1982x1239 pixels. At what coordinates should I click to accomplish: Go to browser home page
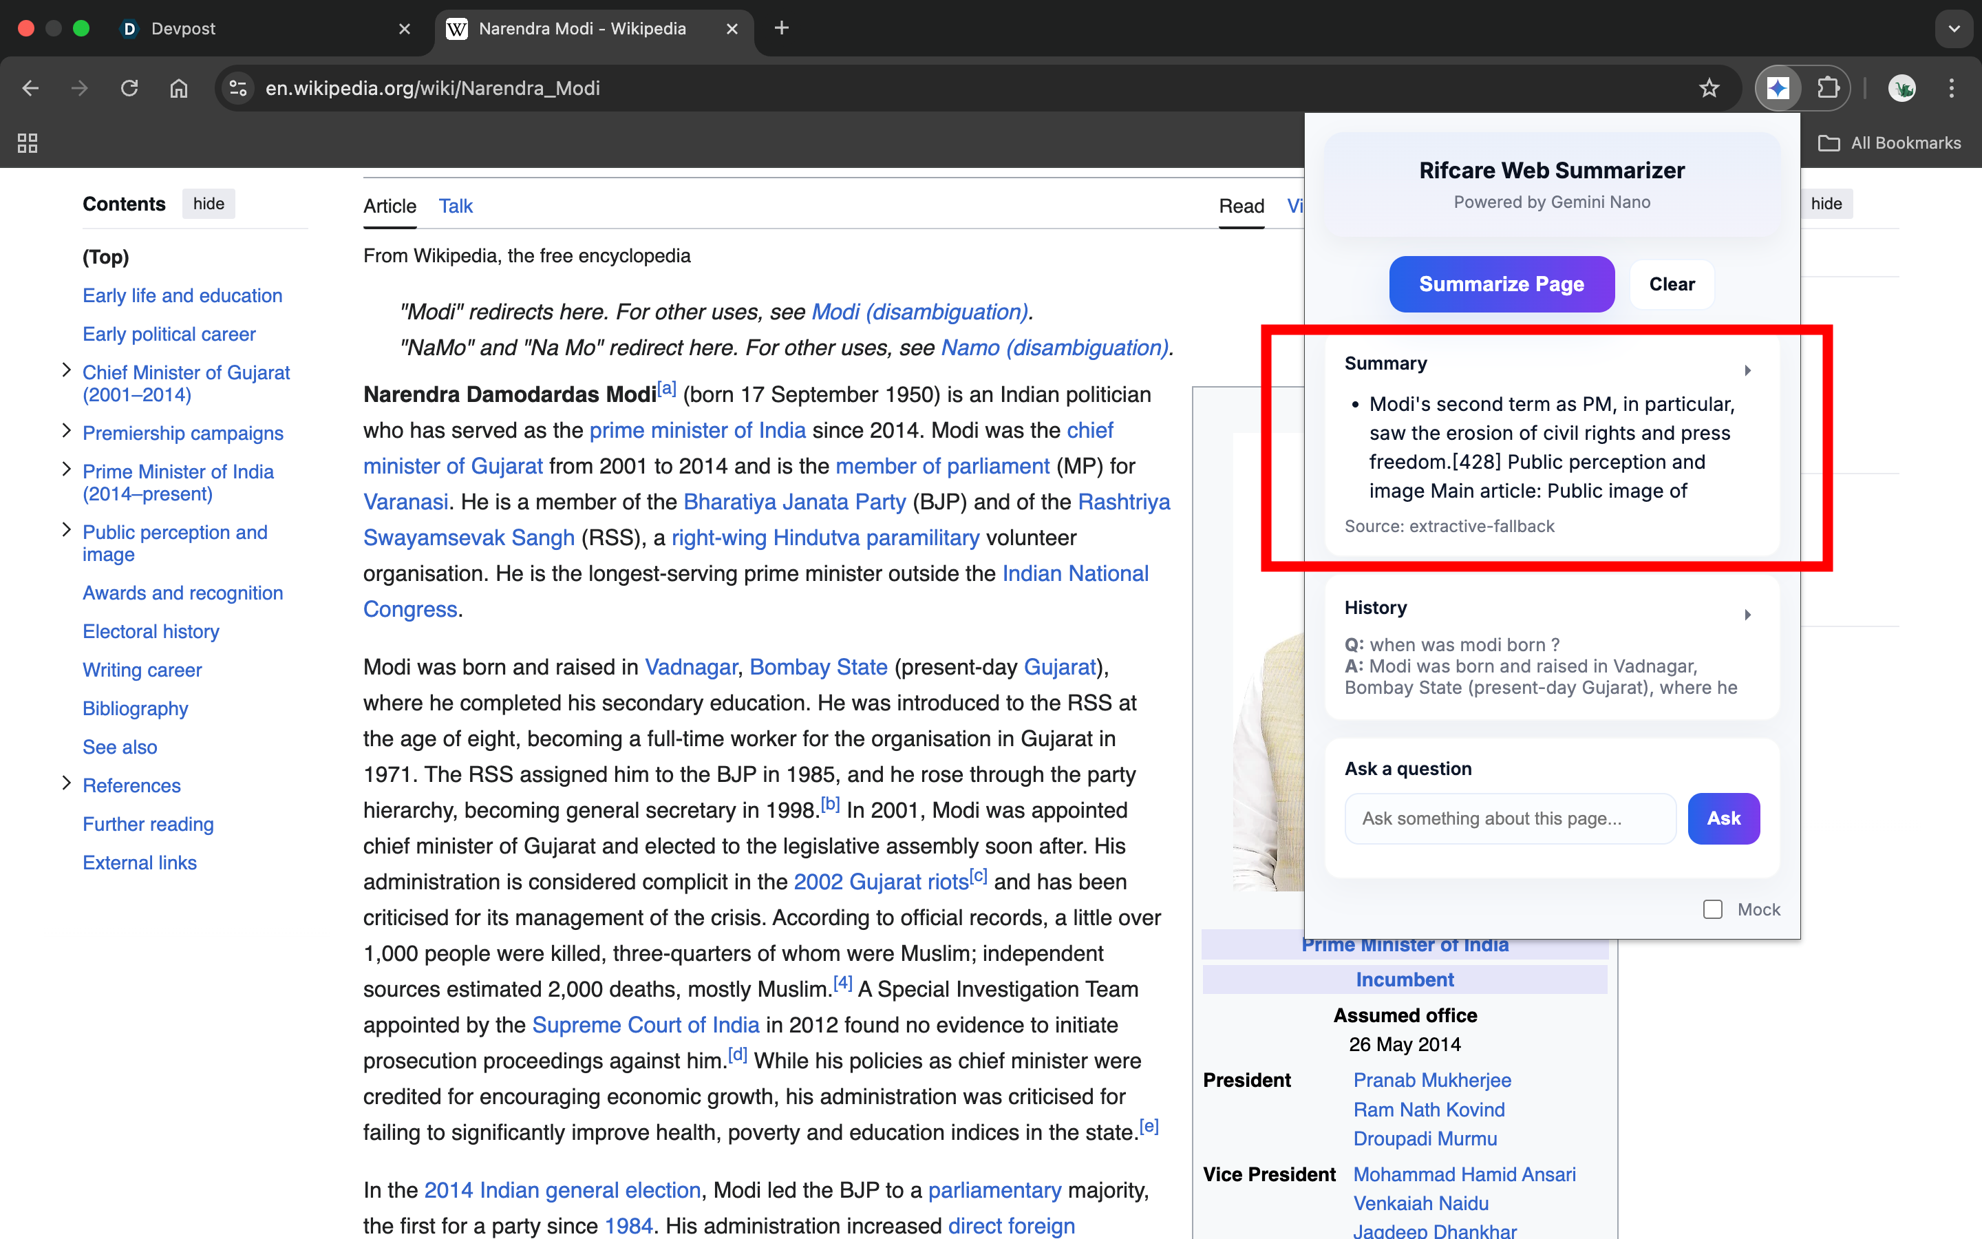[x=178, y=87]
